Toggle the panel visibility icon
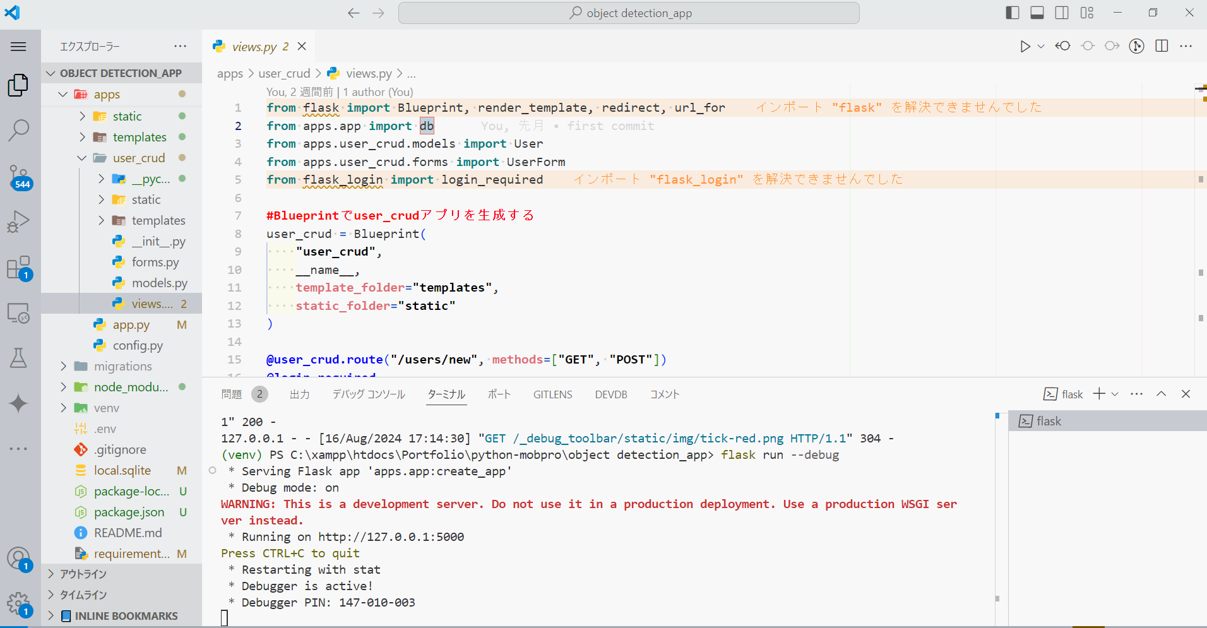1207x628 pixels. [1037, 12]
